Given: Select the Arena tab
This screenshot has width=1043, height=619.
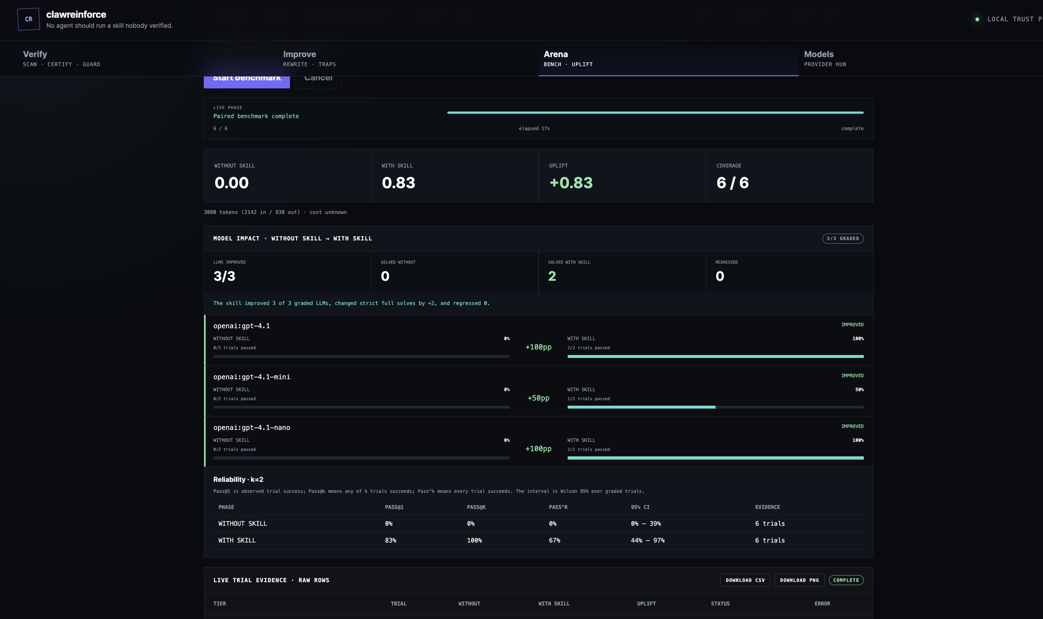Looking at the screenshot, I should click(668, 58).
